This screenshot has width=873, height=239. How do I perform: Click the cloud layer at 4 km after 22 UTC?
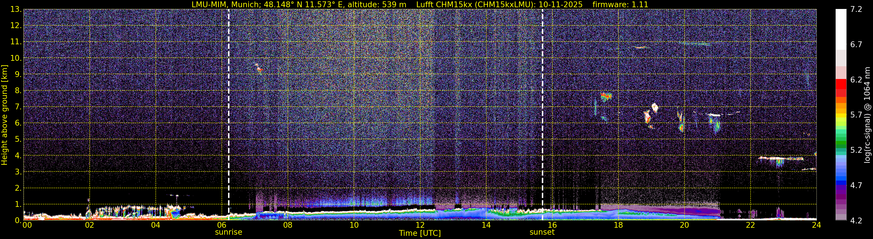coord(781,158)
